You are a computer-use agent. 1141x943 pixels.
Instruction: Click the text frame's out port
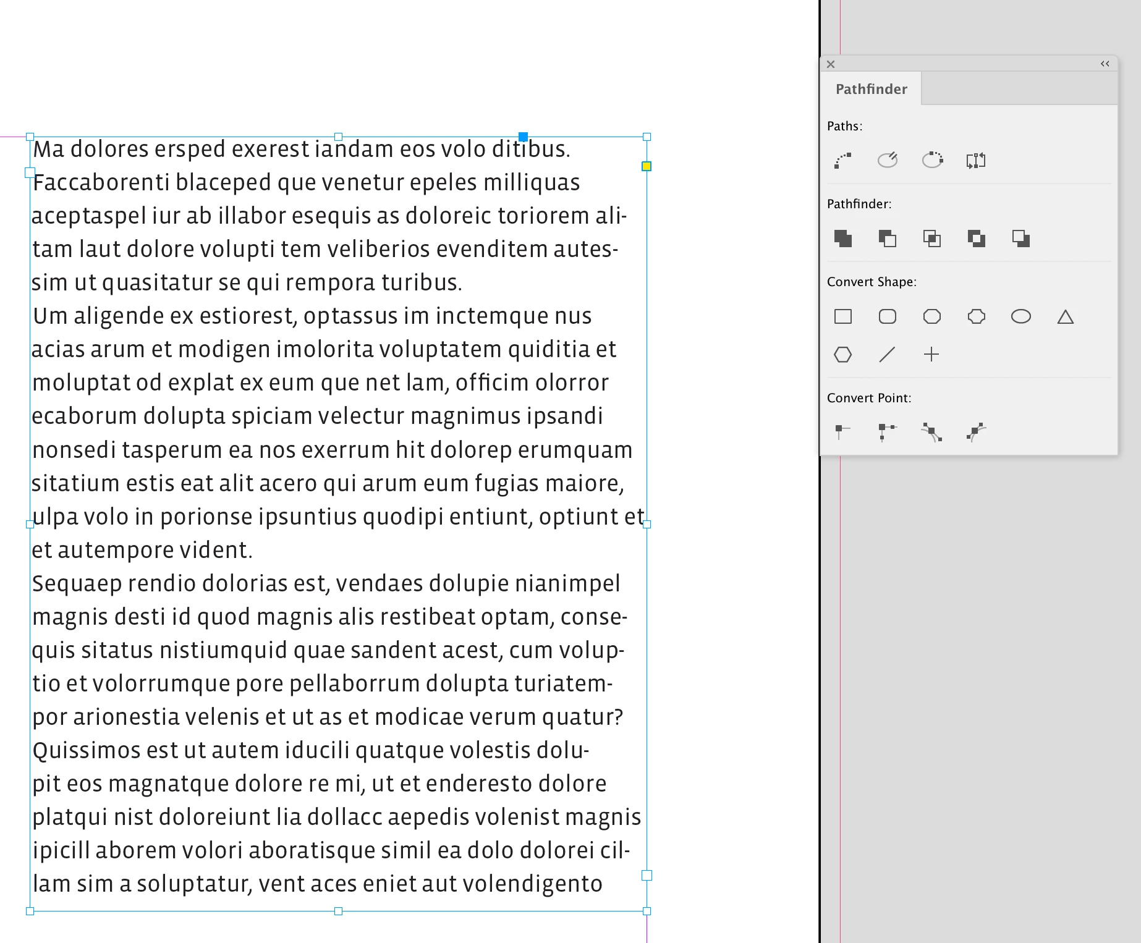647,875
